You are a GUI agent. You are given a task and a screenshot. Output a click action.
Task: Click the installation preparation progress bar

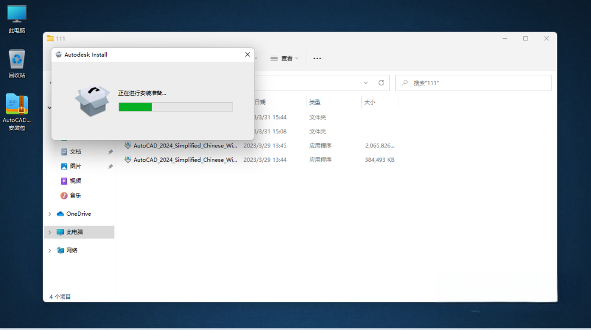176,107
